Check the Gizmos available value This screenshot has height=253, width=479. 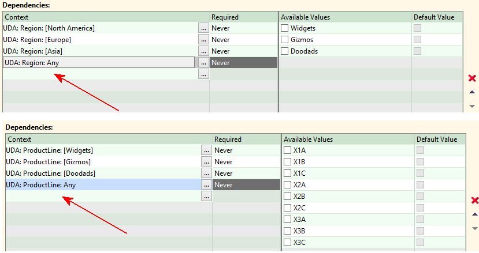coord(285,40)
